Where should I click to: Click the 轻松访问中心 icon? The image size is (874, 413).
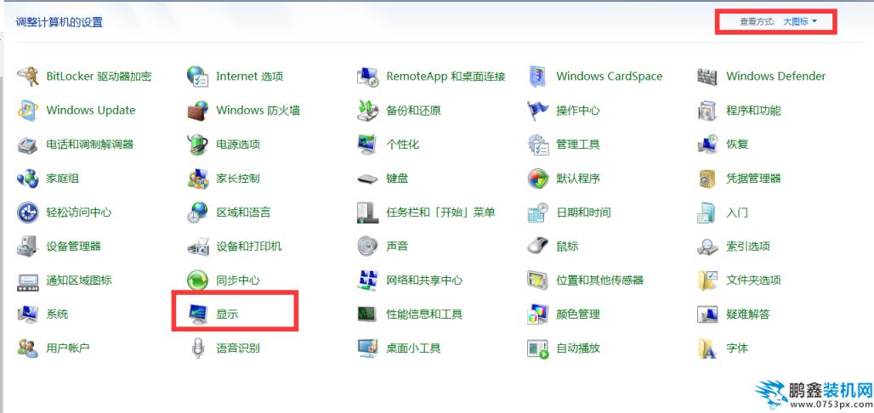(x=27, y=212)
